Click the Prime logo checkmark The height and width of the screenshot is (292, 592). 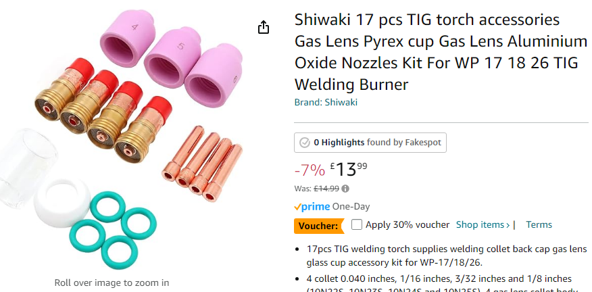[x=298, y=207]
